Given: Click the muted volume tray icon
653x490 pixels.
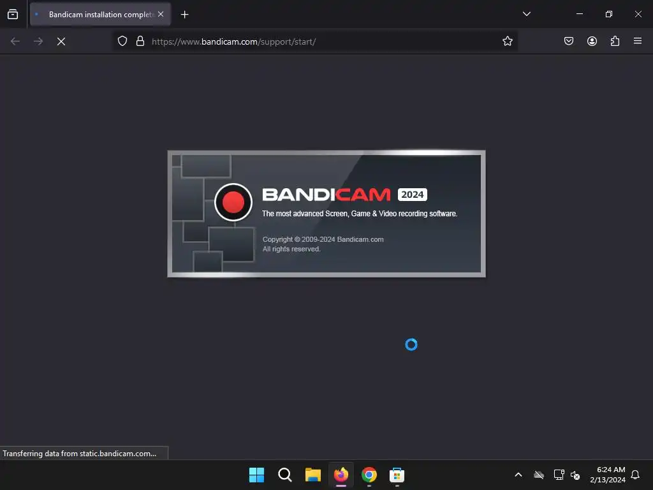Looking at the screenshot, I should tap(576, 475).
